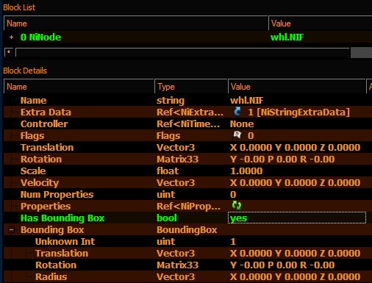Select the Radius row name
The height and width of the screenshot is (283, 372).
[x=51, y=277]
